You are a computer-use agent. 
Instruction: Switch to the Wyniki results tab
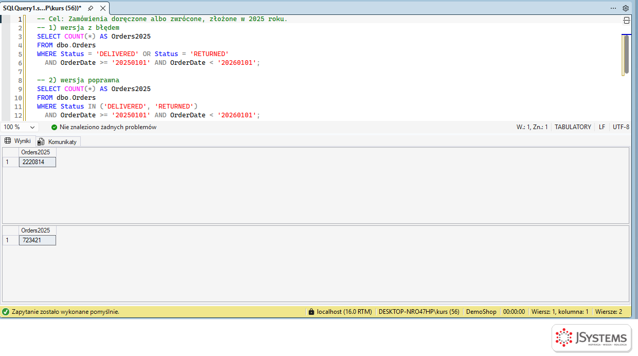click(x=18, y=141)
